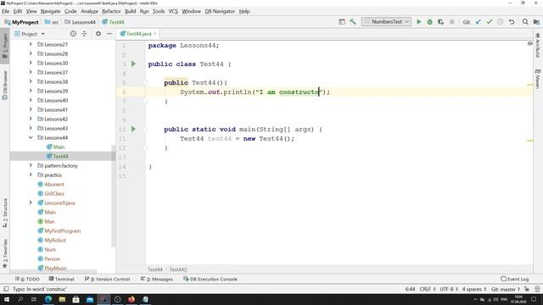Open the VCS menu
The image size is (543, 305).
173,11
